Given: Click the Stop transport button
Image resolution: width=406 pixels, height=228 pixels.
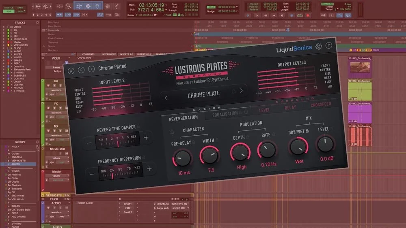Looking at the screenshot, I should coord(292,15).
